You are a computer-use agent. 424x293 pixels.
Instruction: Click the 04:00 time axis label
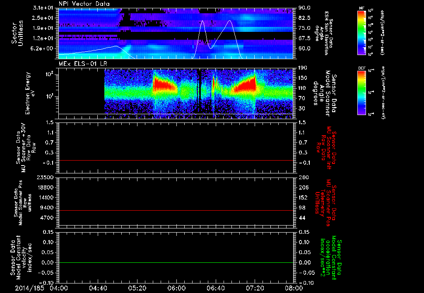click(x=59, y=288)
